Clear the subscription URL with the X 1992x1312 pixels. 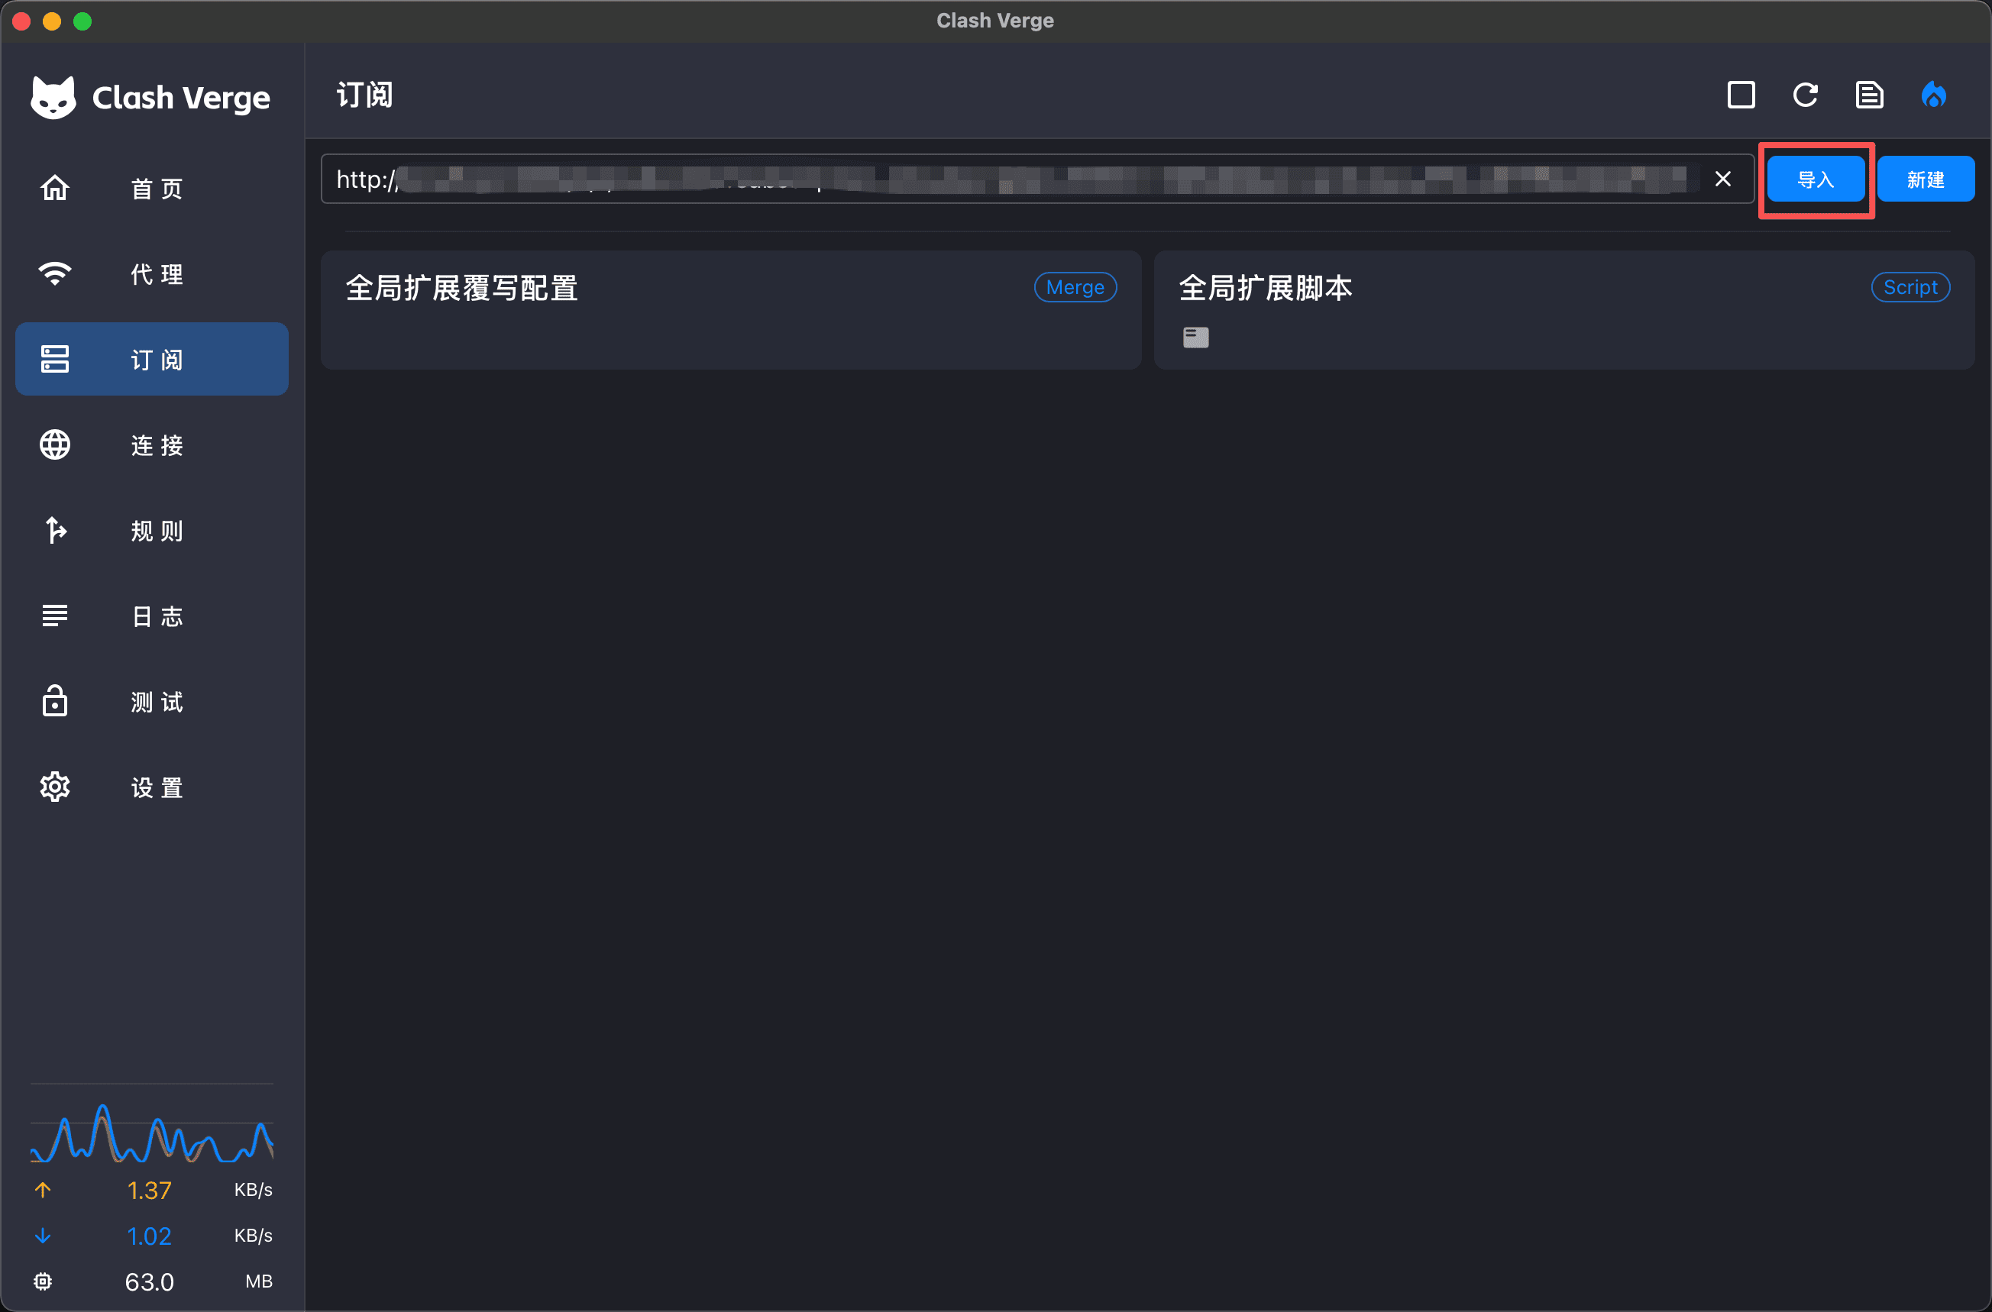(1722, 179)
